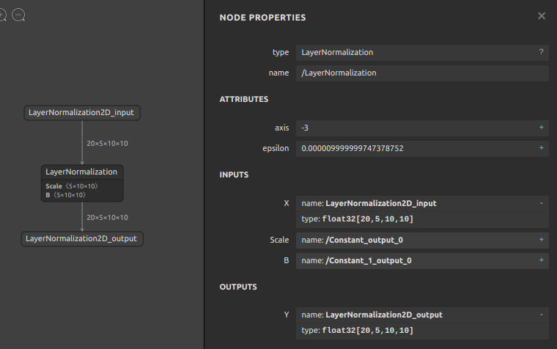Collapse the Y output details
557x349 pixels.
coord(541,315)
